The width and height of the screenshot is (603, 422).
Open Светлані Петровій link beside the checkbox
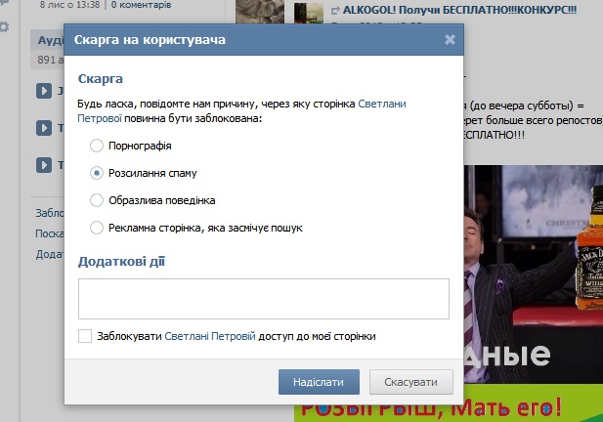click(210, 336)
